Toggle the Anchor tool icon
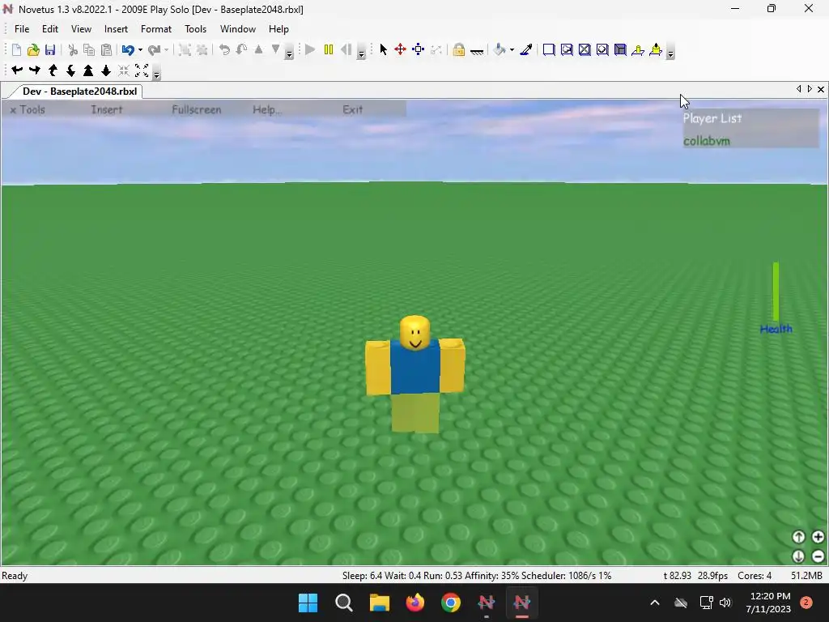Image resolution: width=829 pixels, height=622 pixels. (477, 51)
